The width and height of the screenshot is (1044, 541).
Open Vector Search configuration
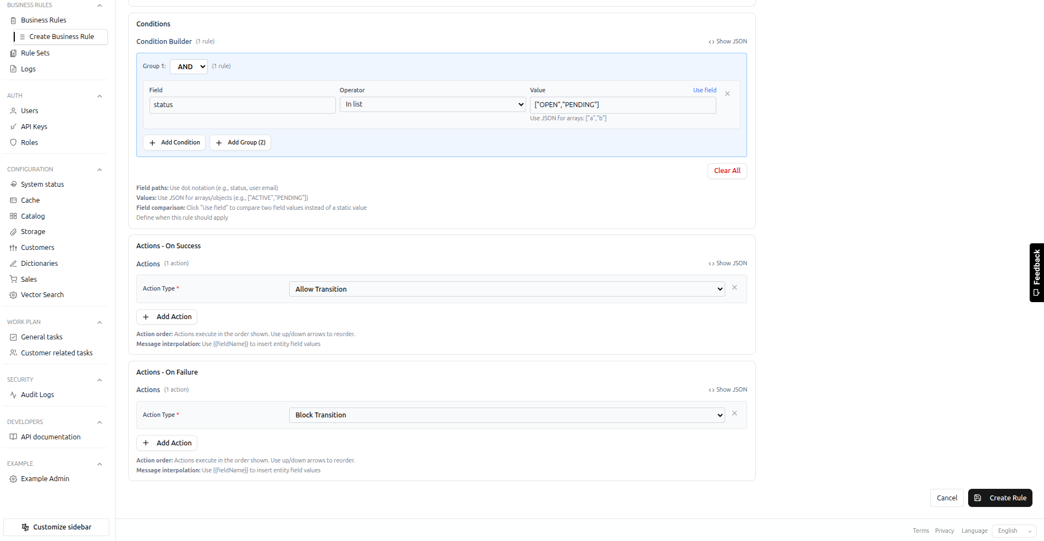[42, 294]
